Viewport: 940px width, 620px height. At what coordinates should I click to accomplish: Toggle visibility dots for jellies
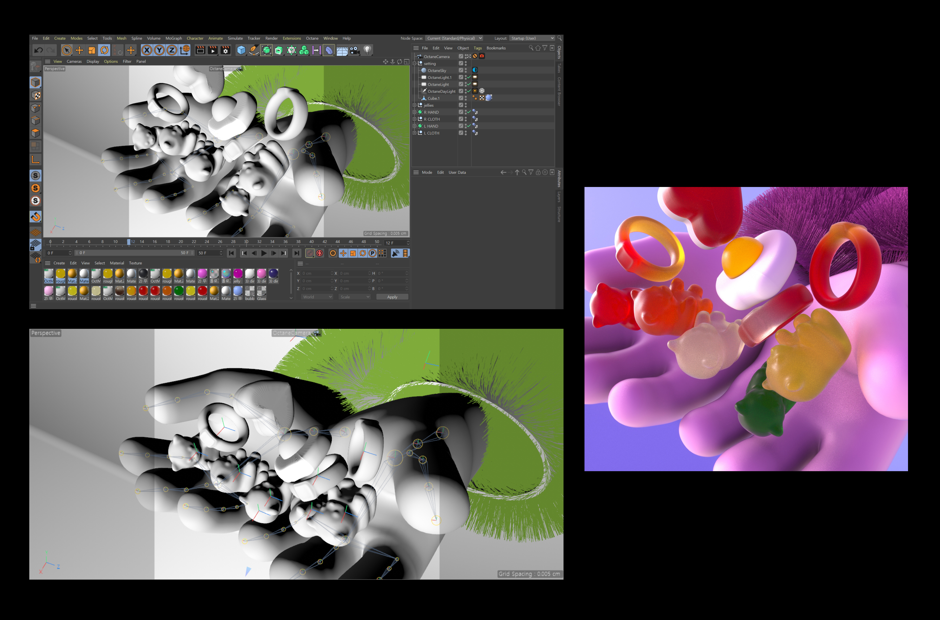pos(465,105)
